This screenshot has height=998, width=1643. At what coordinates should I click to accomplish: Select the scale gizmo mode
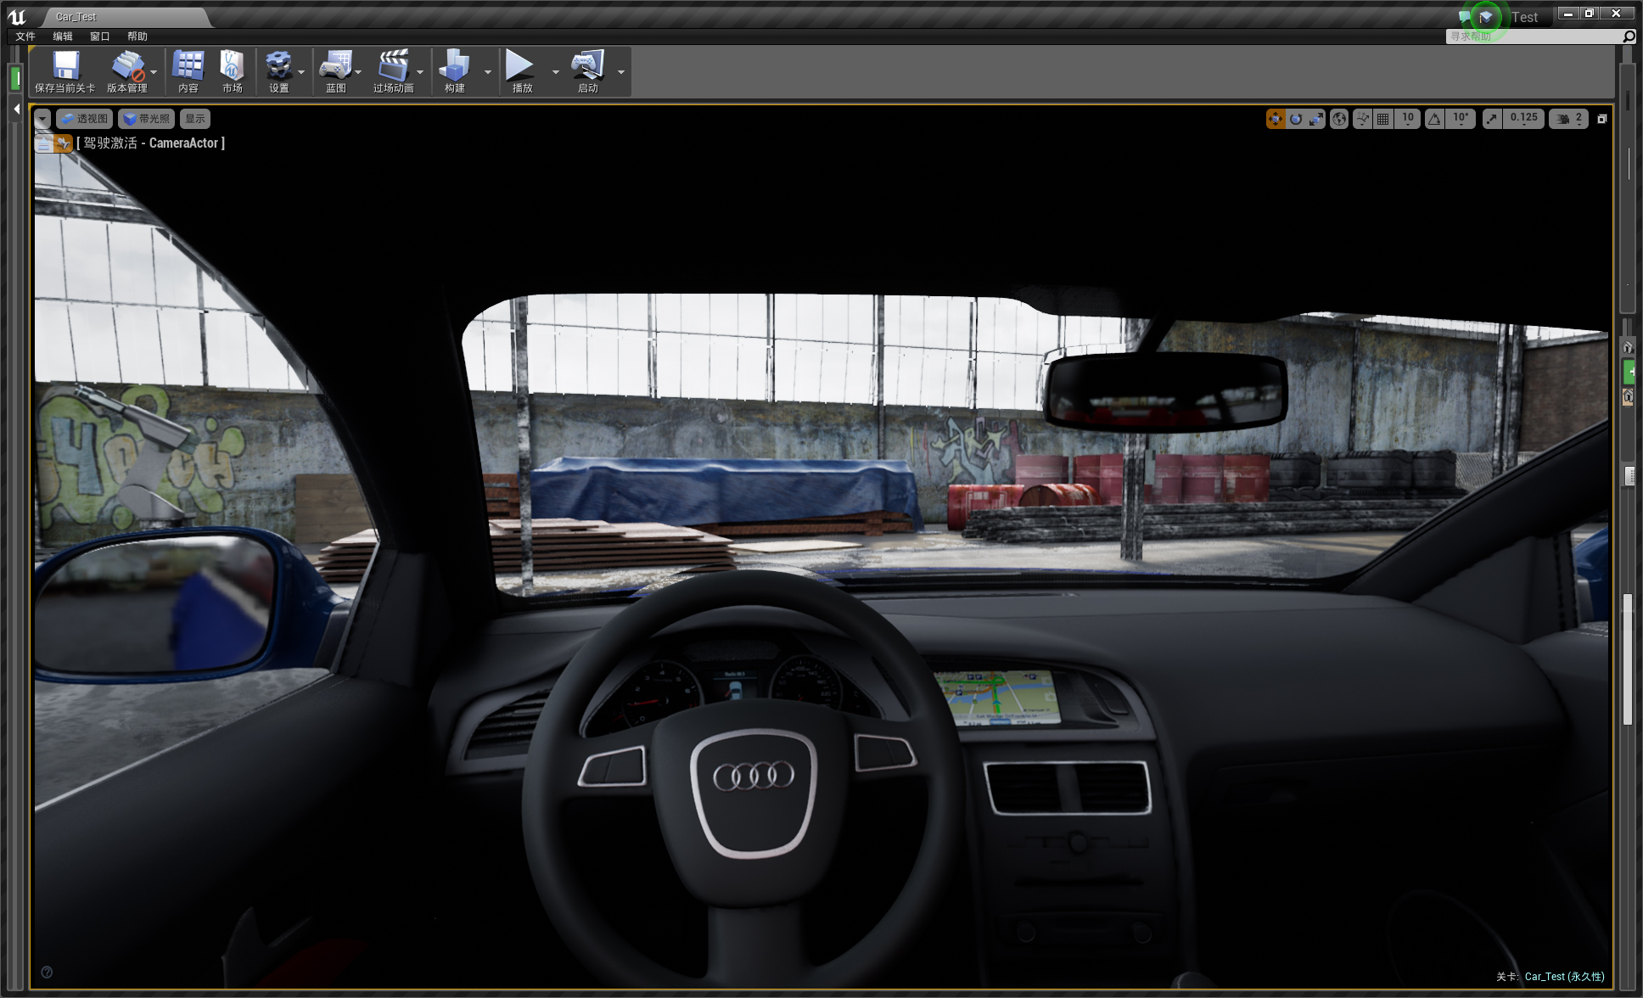1316,119
